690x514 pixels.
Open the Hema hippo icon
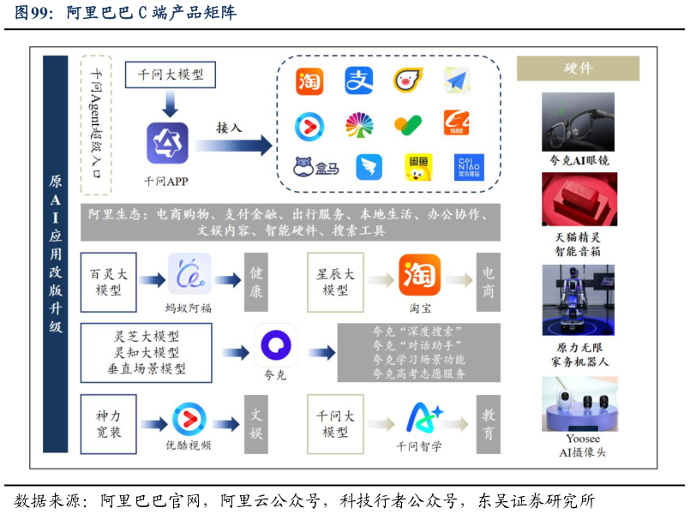coord(306,168)
